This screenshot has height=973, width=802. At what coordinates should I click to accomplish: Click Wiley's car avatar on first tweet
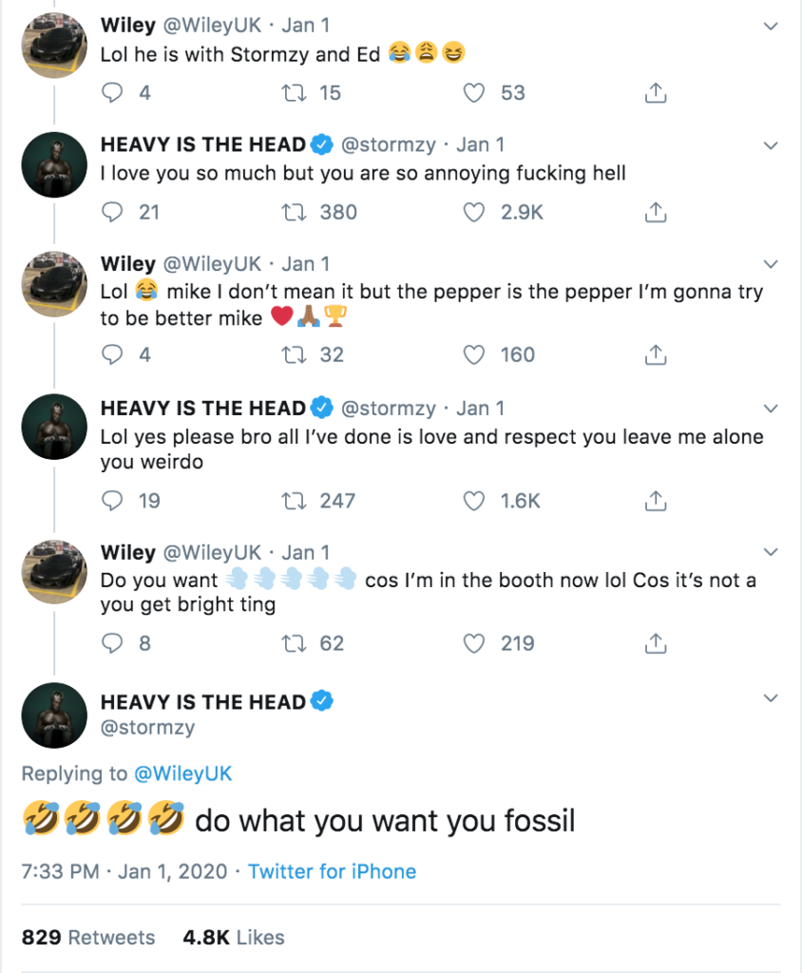[54, 44]
